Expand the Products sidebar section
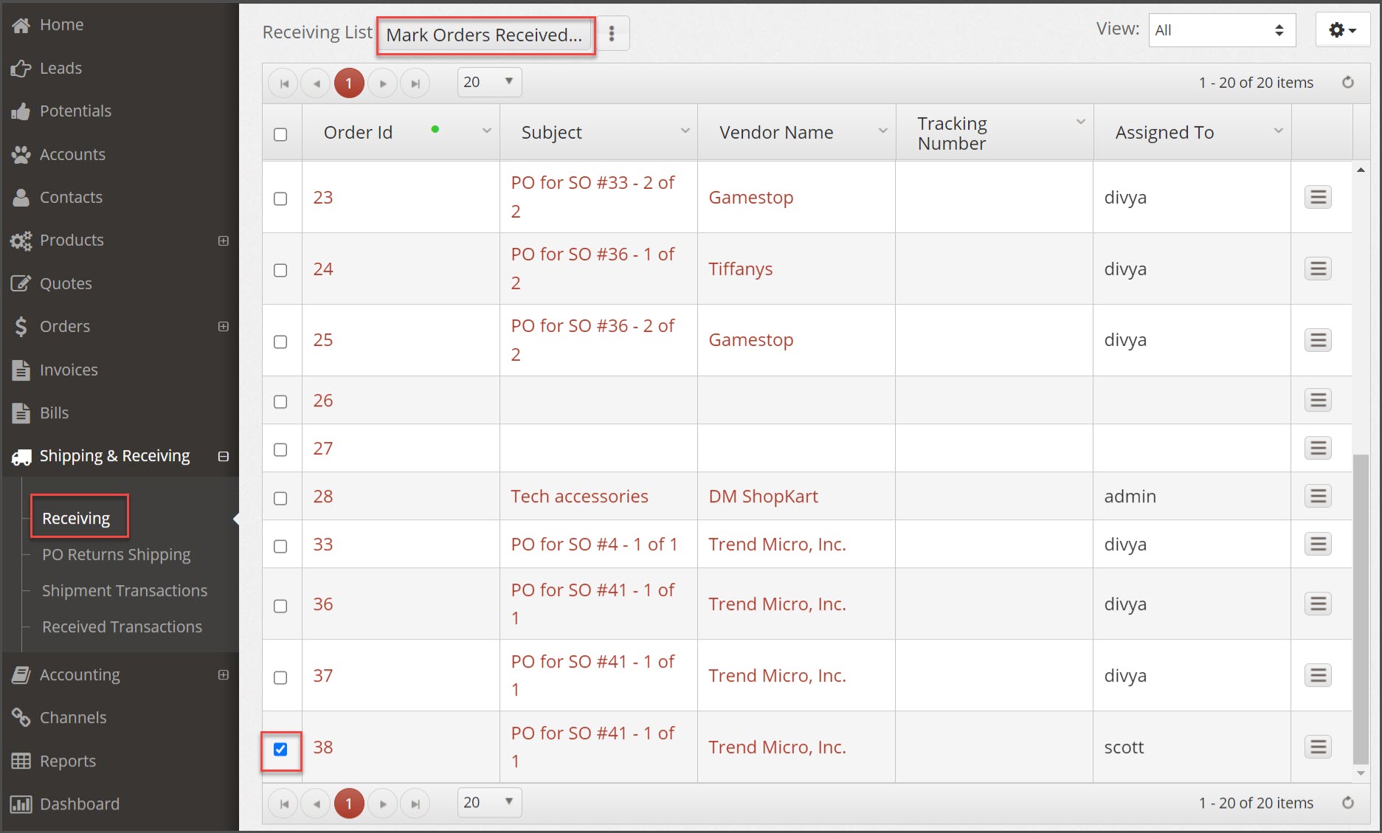1382x833 pixels. click(x=224, y=241)
